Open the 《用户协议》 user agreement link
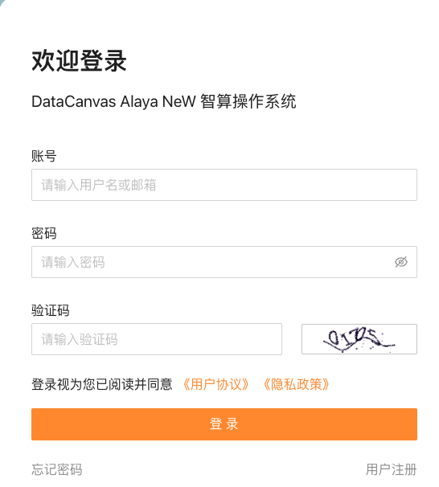Image resolution: width=439 pixels, height=487 pixels. 216,384
